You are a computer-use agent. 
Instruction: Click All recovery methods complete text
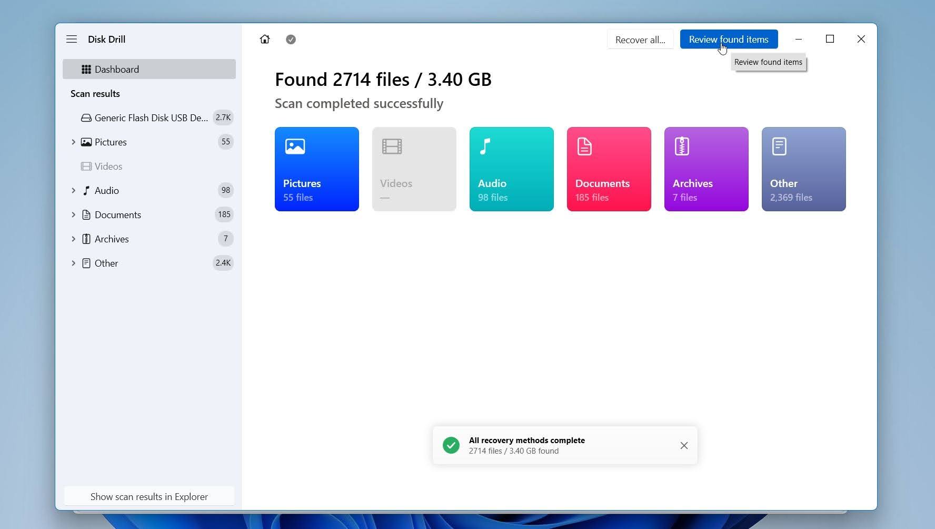coord(527,440)
